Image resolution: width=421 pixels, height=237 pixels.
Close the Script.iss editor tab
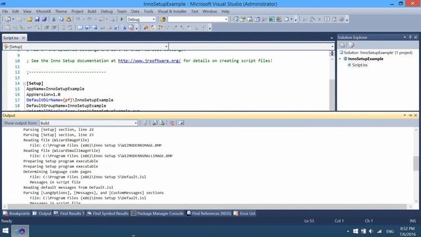pyautogui.click(x=24, y=38)
